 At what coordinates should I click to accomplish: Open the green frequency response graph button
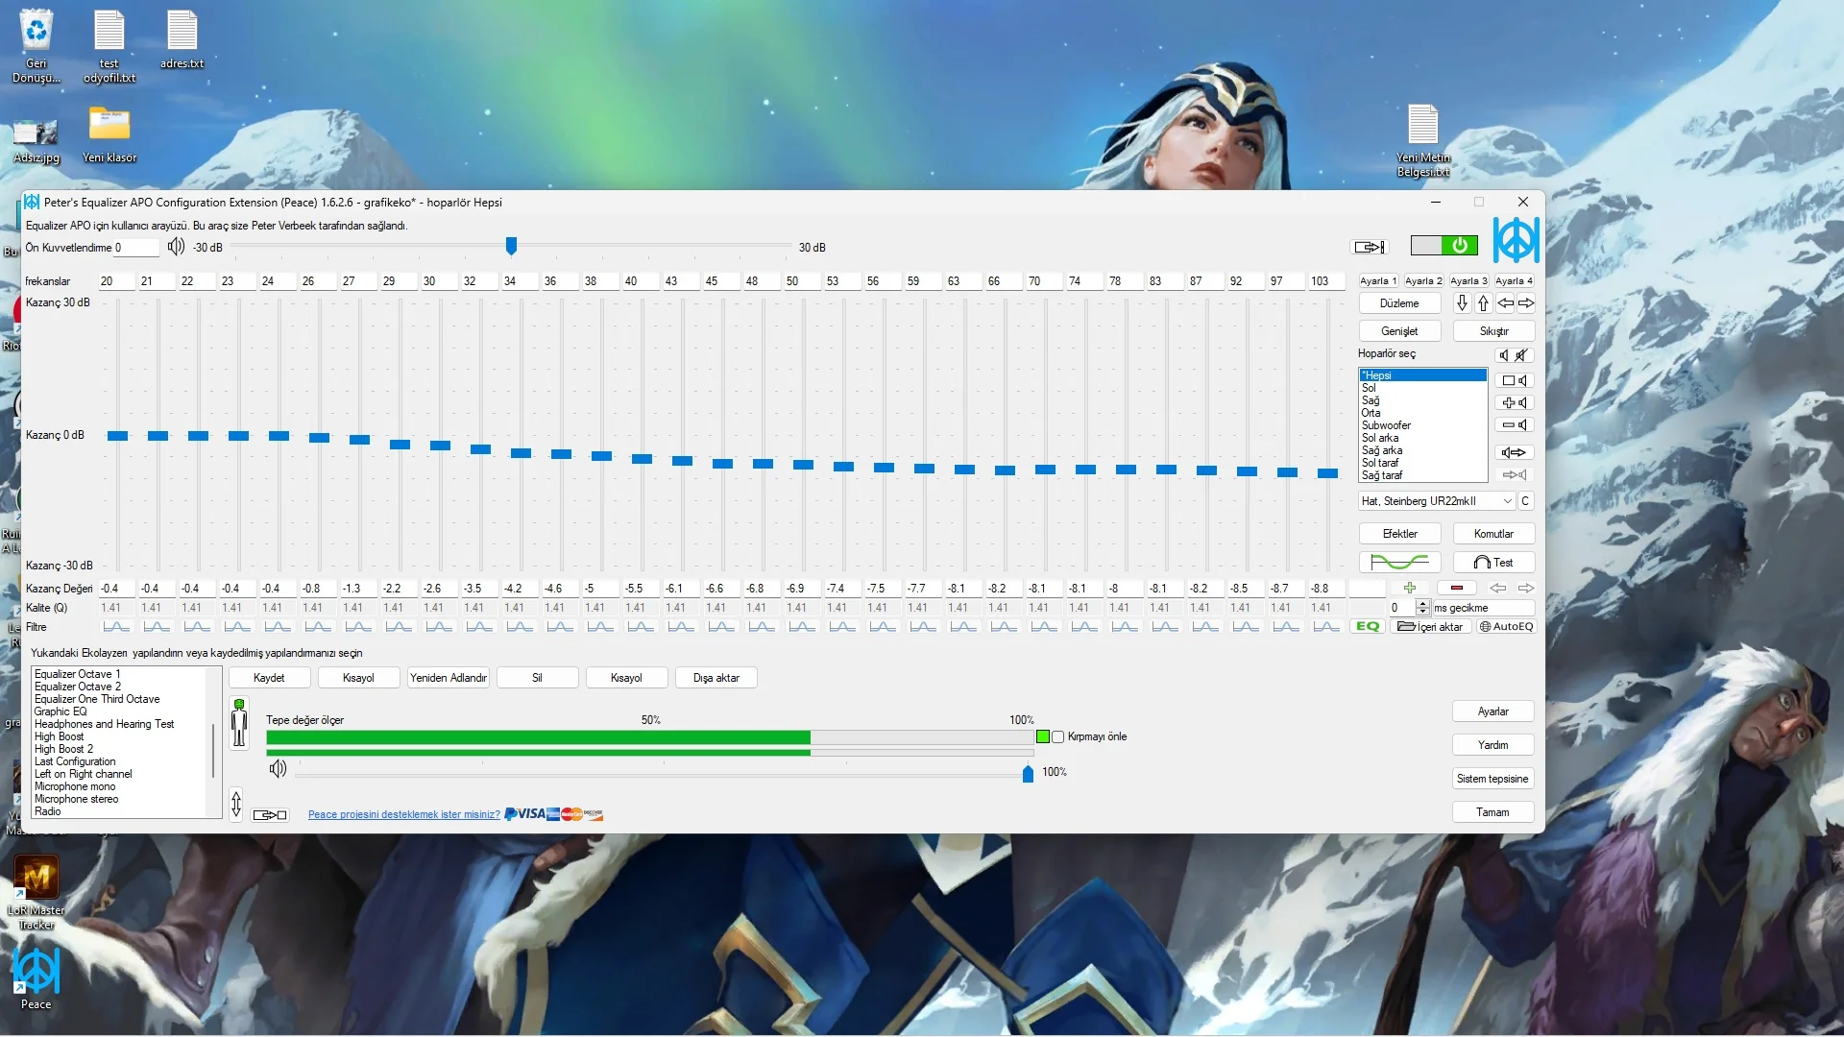(1399, 563)
